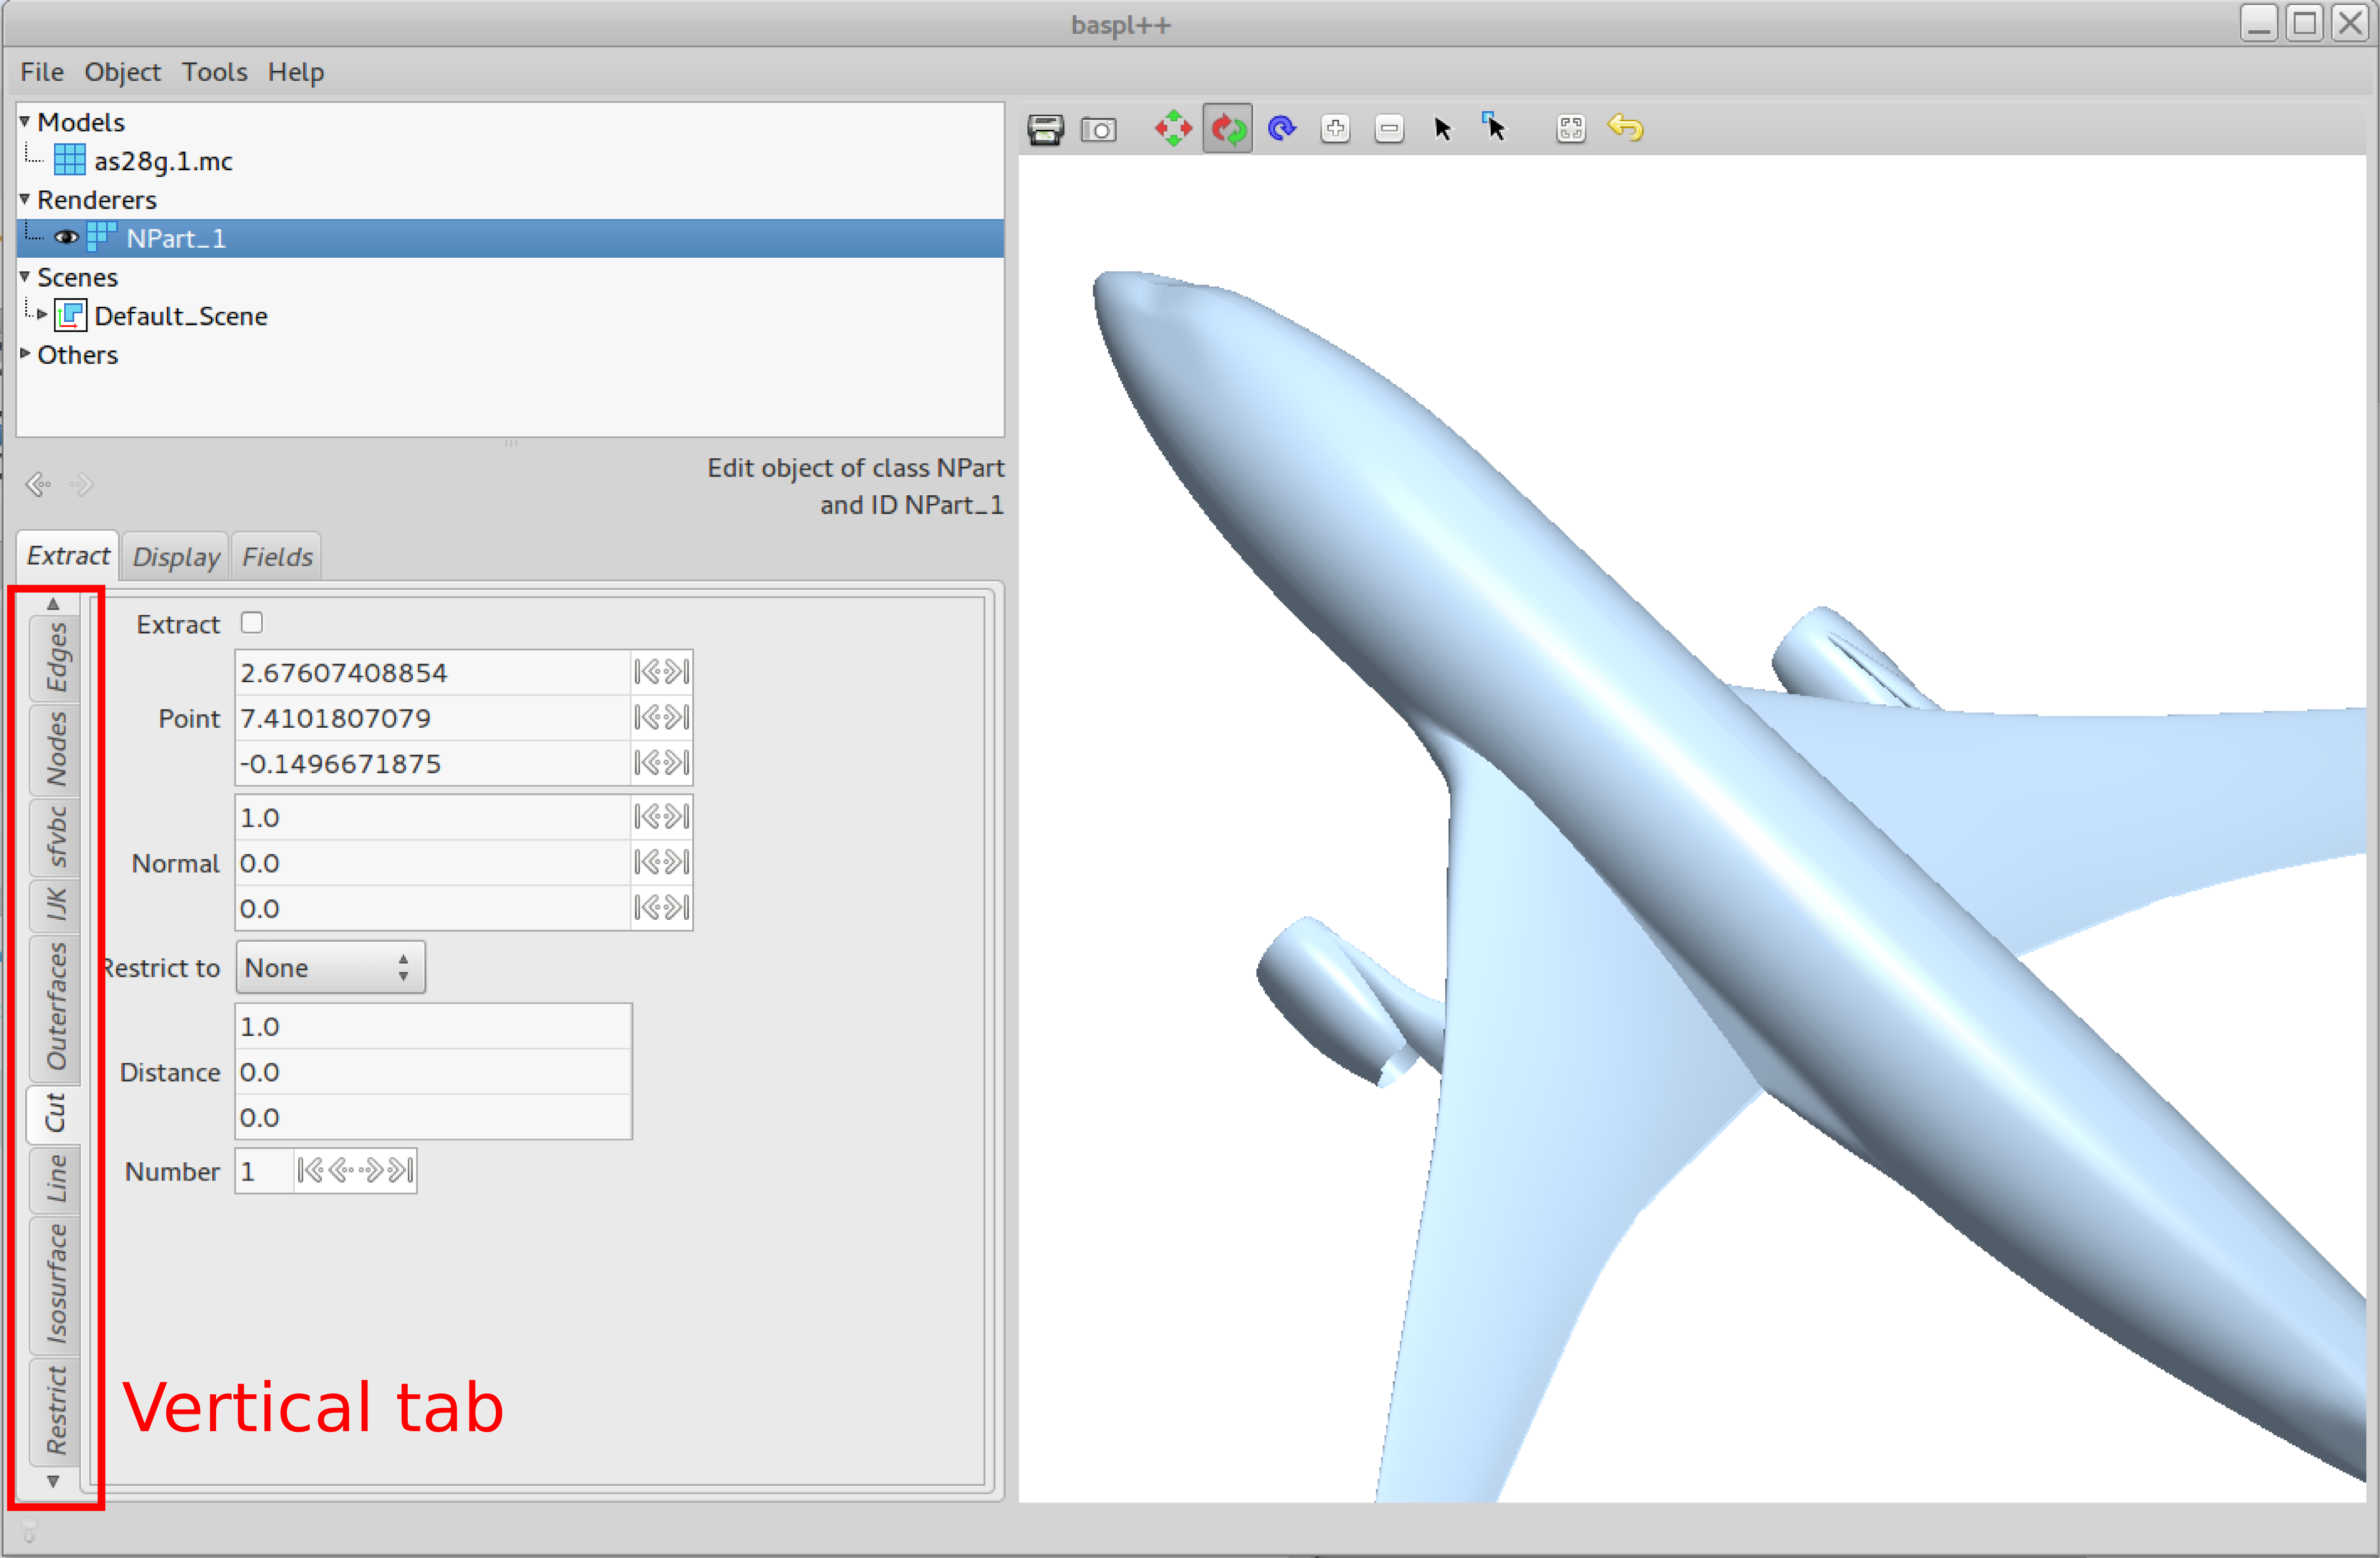The image size is (2380, 1558).
Task: Click the NPart_1 renderer grid icon
Action: click(x=102, y=237)
